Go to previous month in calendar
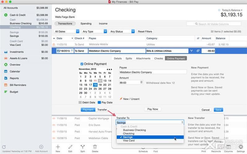Image resolution: width=247 pixels, height=154 pixels. pyautogui.click(x=107, y=69)
